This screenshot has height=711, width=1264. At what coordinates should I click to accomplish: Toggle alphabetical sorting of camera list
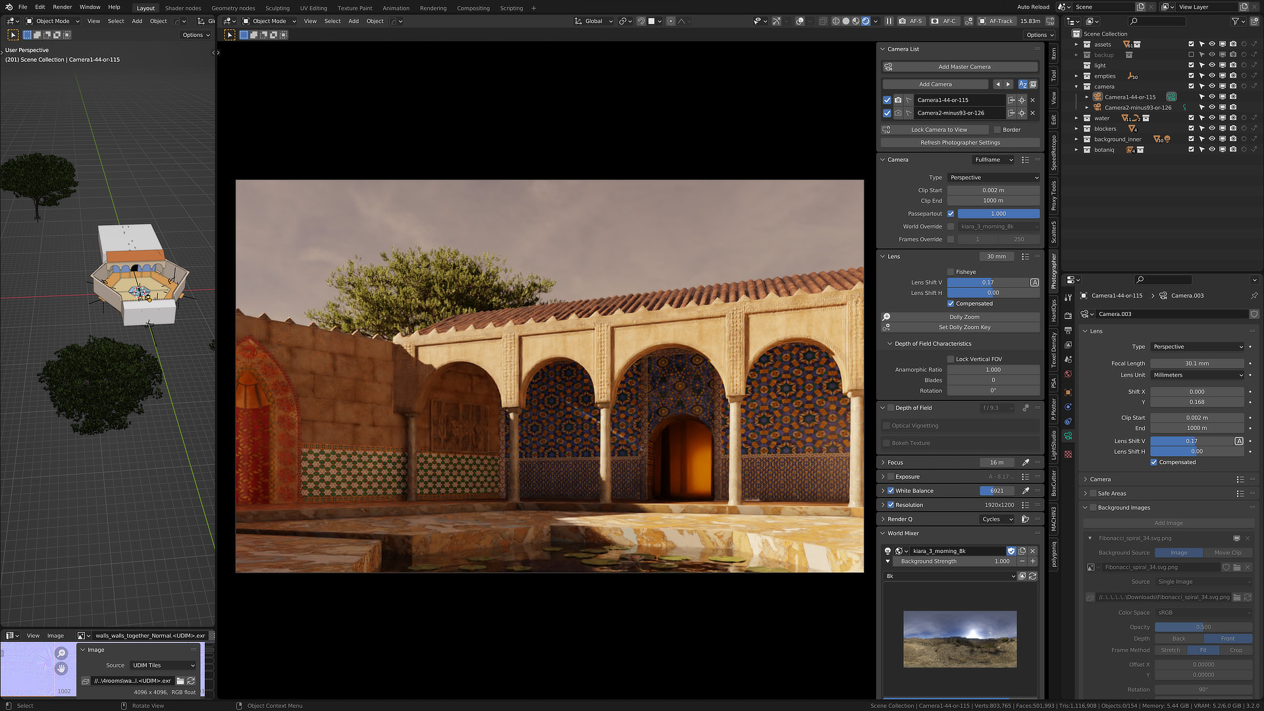point(1022,84)
